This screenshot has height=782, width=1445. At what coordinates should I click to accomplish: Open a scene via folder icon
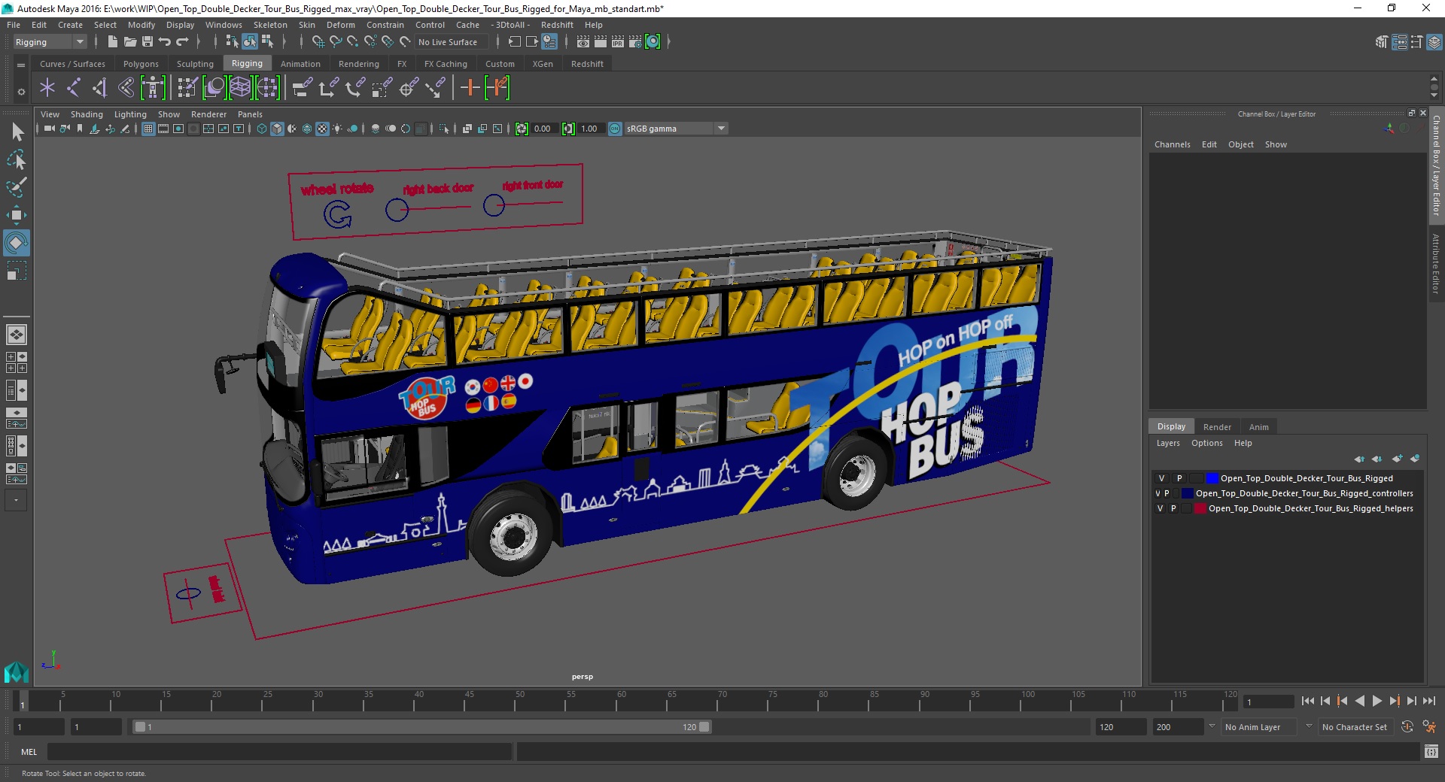[x=130, y=42]
